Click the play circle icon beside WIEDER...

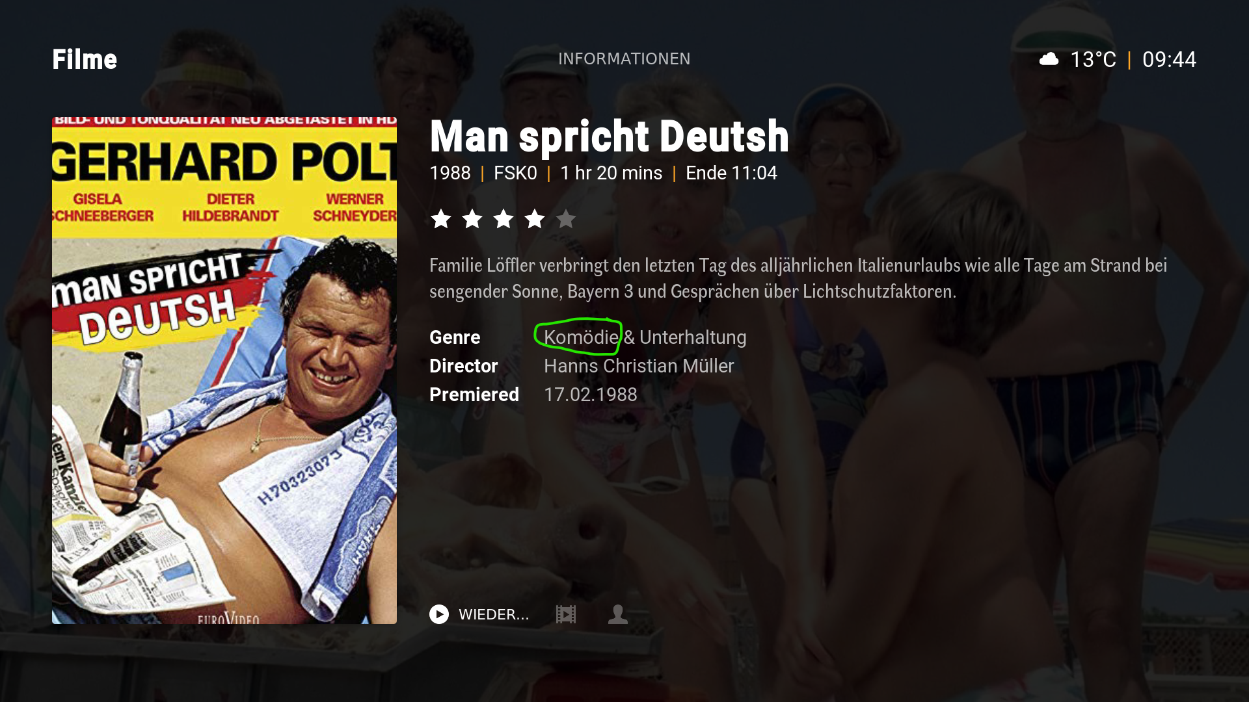439,614
